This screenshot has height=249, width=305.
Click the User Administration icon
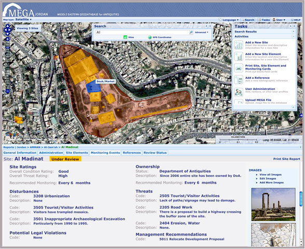click(239, 92)
